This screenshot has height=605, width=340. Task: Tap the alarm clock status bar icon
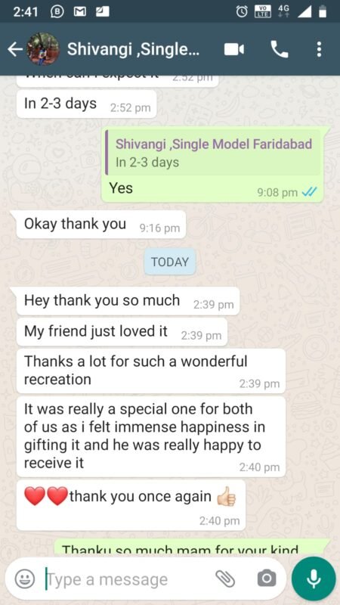point(242,11)
